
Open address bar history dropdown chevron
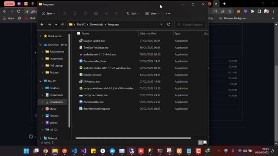coord(161,24)
